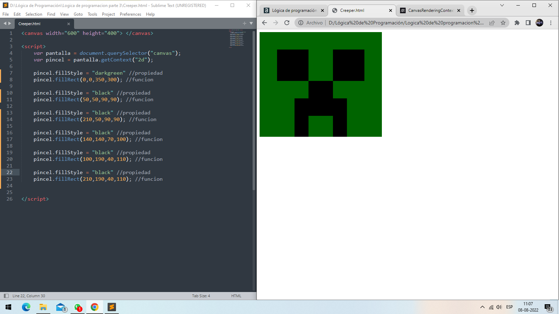The width and height of the screenshot is (559, 314).
Task: Click the creeper canvas drawing
Action: tap(321, 84)
